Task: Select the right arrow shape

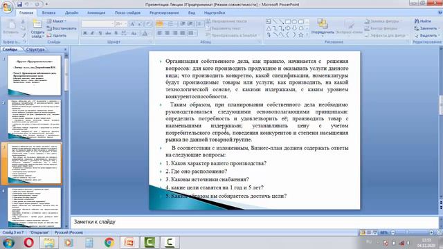Action: click(288, 28)
